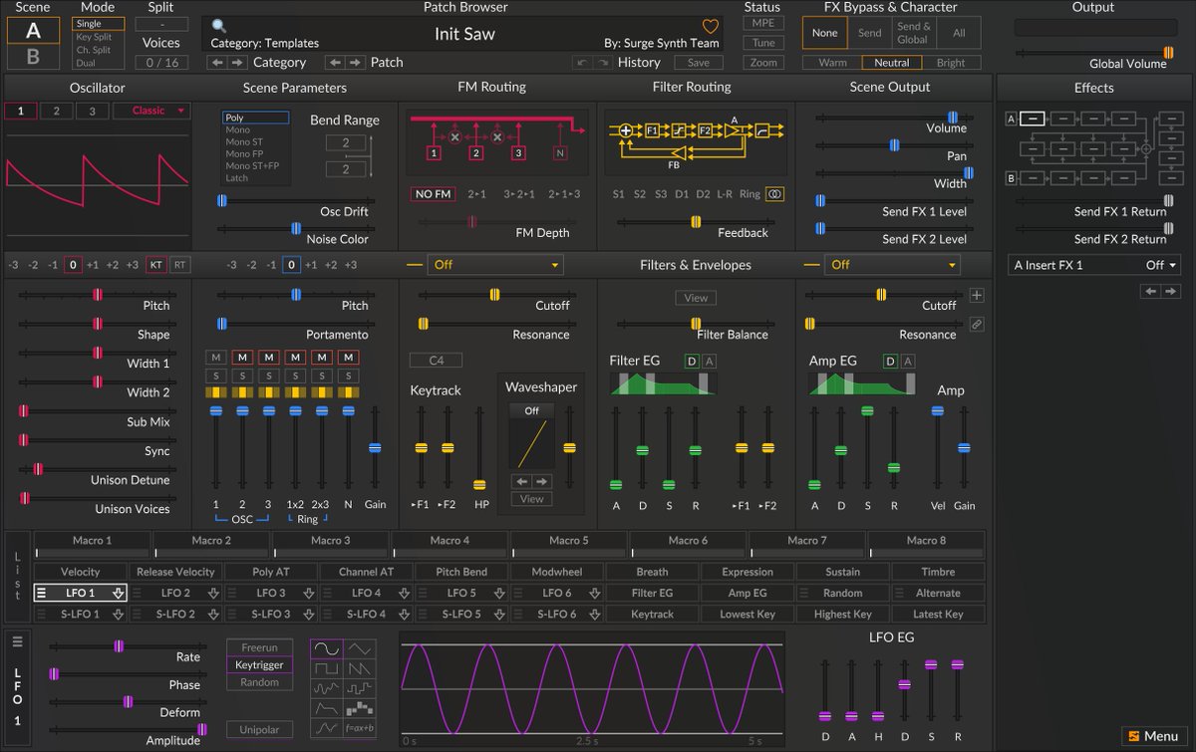Select the MSEG LFO shape icon
This screenshot has height=752, width=1196.
[x=327, y=728]
